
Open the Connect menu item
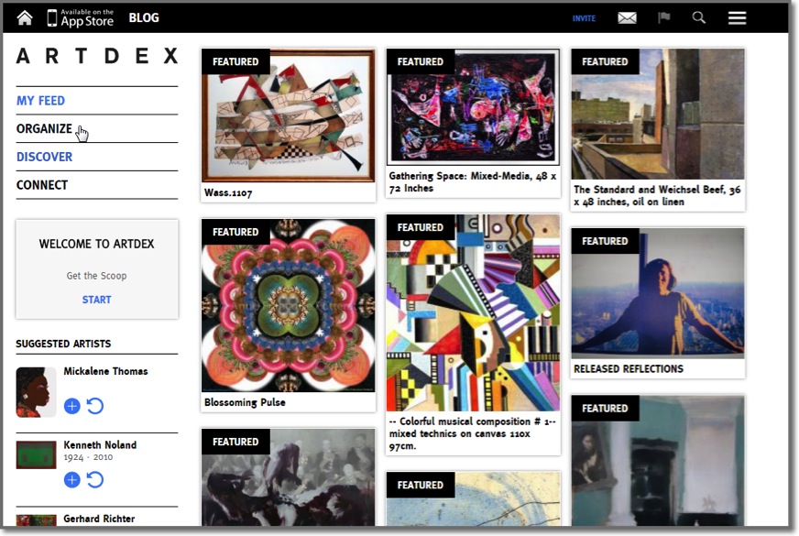point(42,185)
